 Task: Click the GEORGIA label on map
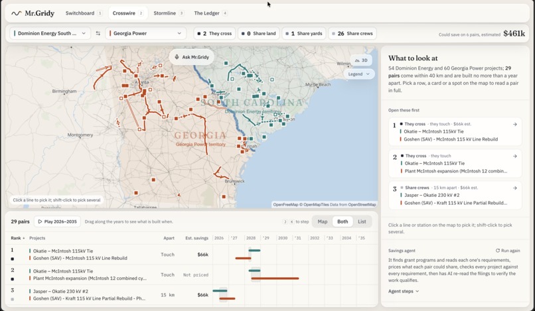coord(200,135)
